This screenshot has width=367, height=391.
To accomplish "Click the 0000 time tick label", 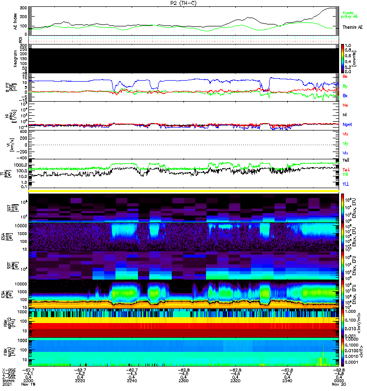I will pos(339,381).
